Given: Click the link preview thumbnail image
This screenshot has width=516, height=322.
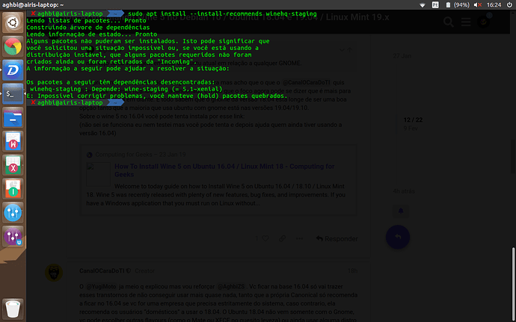Looking at the screenshot, I should (99, 174).
